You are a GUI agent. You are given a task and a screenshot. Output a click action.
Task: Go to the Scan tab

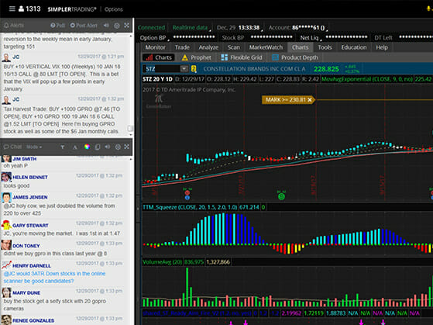pos(234,47)
